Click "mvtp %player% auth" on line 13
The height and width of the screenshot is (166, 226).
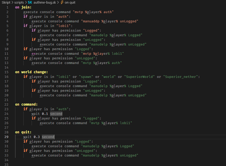[x=101, y=63]
